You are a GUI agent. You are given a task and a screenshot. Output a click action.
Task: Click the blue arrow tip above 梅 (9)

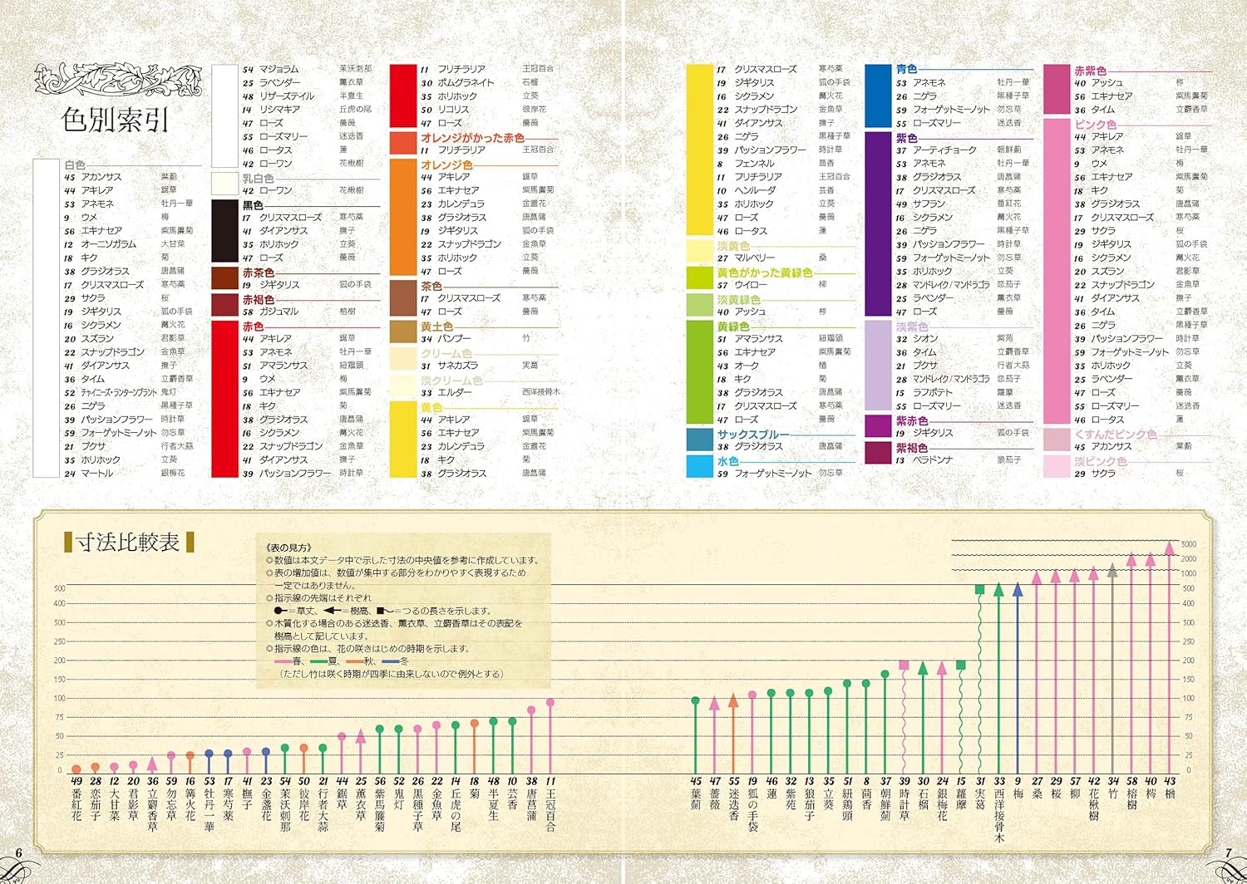[x=1018, y=591]
